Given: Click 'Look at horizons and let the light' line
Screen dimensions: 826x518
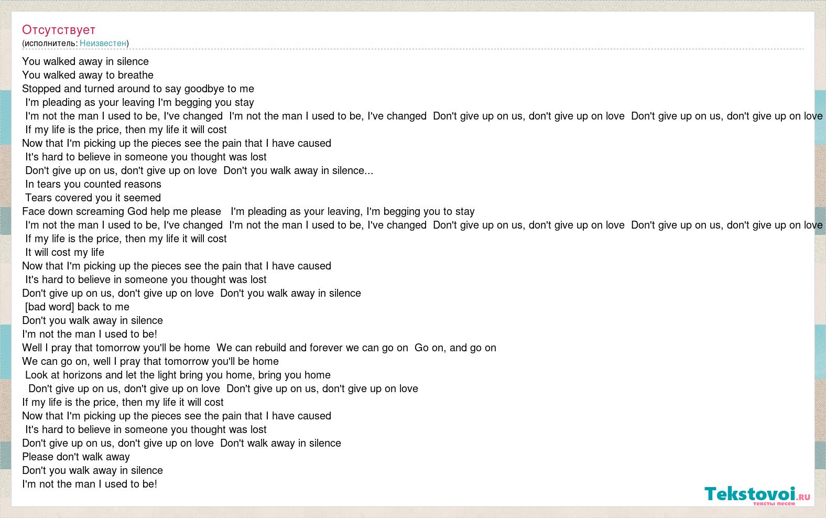Looking at the screenshot, I should [x=178, y=375].
